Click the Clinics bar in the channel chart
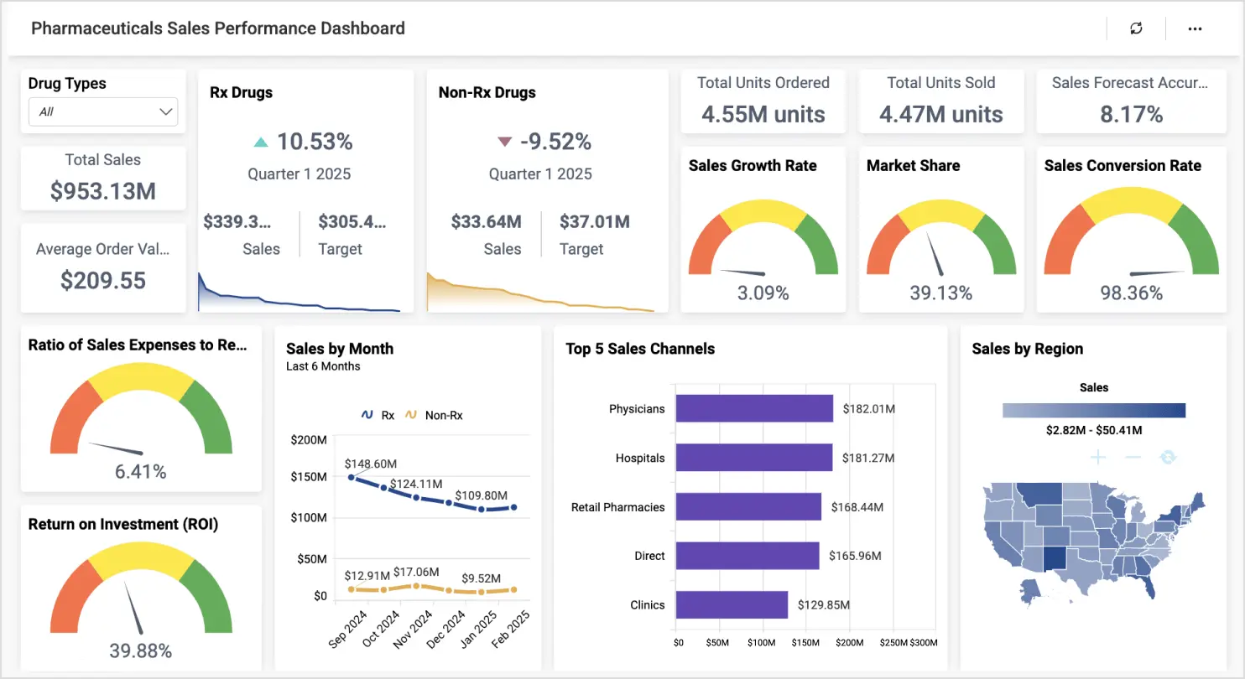The height and width of the screenshot is (679, 1245). click(x=732, y=604)
